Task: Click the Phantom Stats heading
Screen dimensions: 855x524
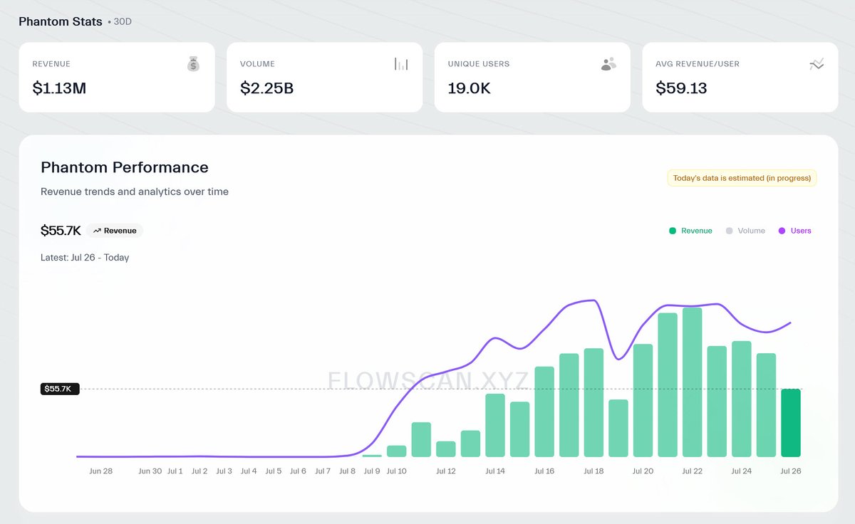Action: pyautogui.click(x=61, y=21)
